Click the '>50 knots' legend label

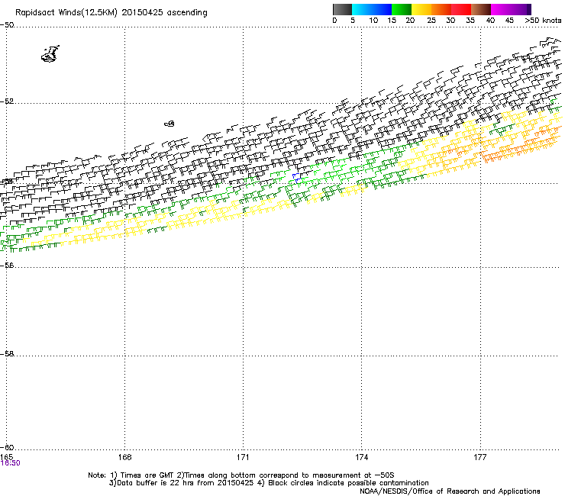(x=543, y=21)
